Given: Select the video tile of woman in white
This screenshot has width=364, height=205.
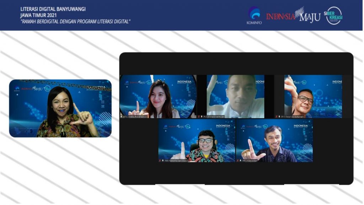Looking at the screenshot, I should 157,96.
